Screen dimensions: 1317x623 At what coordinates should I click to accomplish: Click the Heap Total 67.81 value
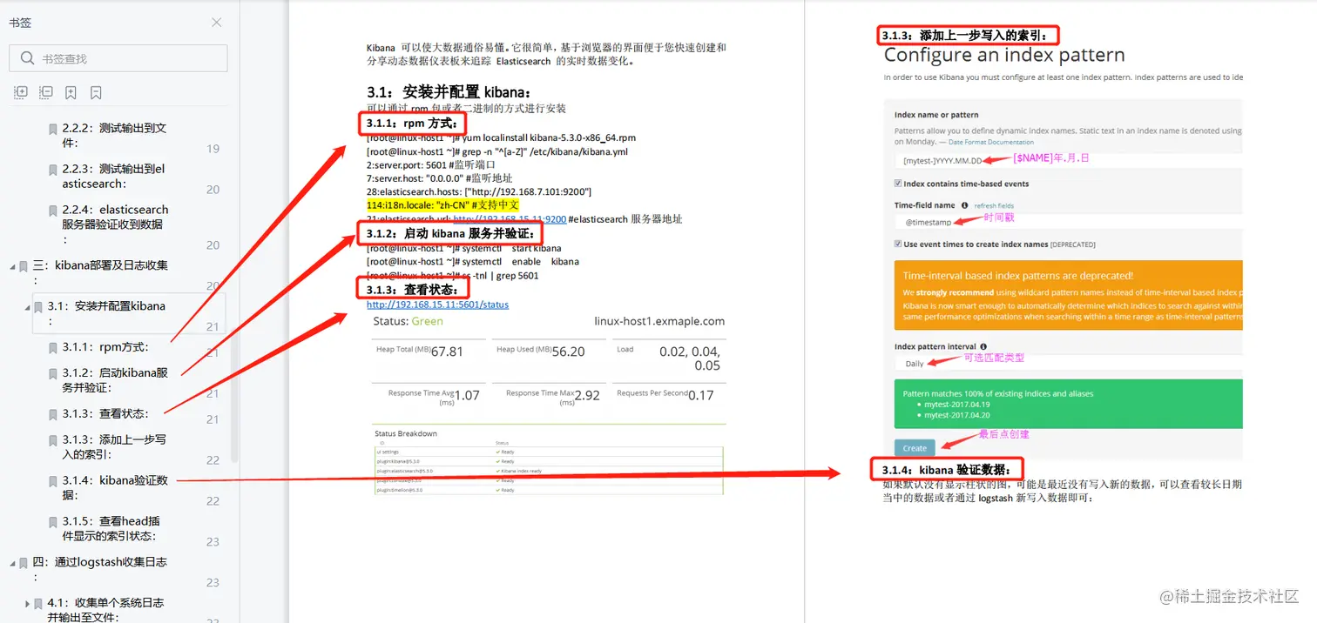pos(447,352)
